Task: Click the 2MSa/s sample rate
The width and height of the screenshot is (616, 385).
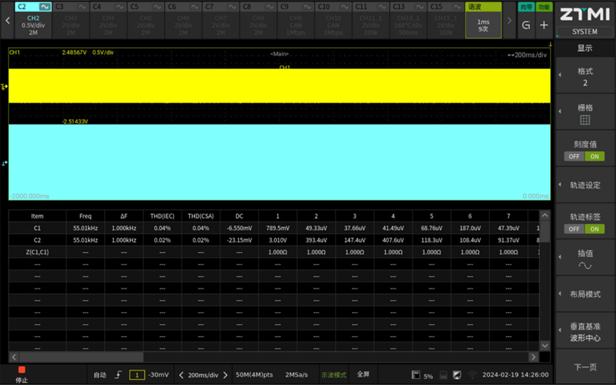Action: coord(296,375)
